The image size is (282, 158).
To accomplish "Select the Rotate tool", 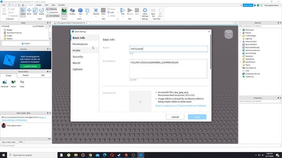I will point(41,11).
